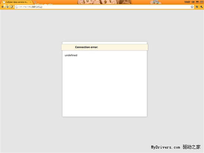Image resolution: width=204 pixels, height=153 pixels.
Task: Close the Cellular data service tab
Action: tap(30, 2)
